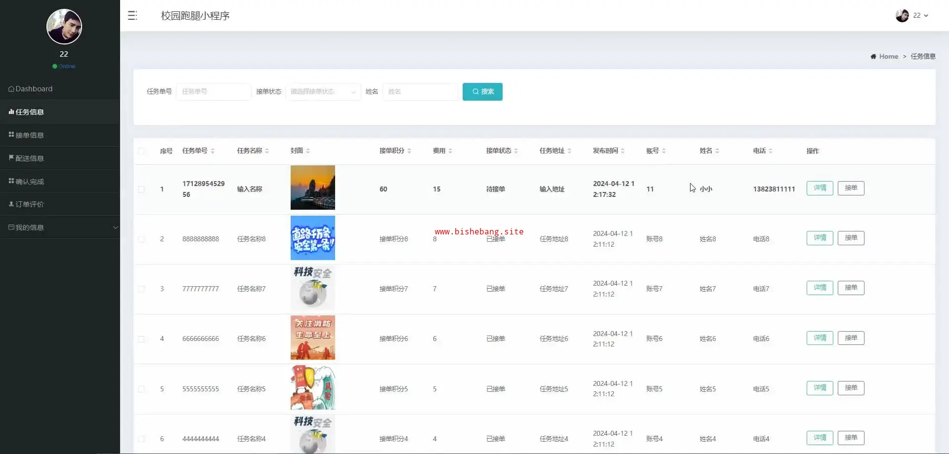
Task: Click user avatar in top right corner
Action: pyautogui.click(x=902, y=16)
